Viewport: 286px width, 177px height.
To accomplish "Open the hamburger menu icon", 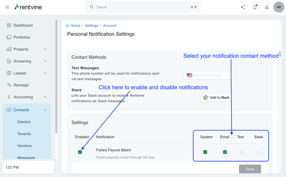I will (7, 7).
